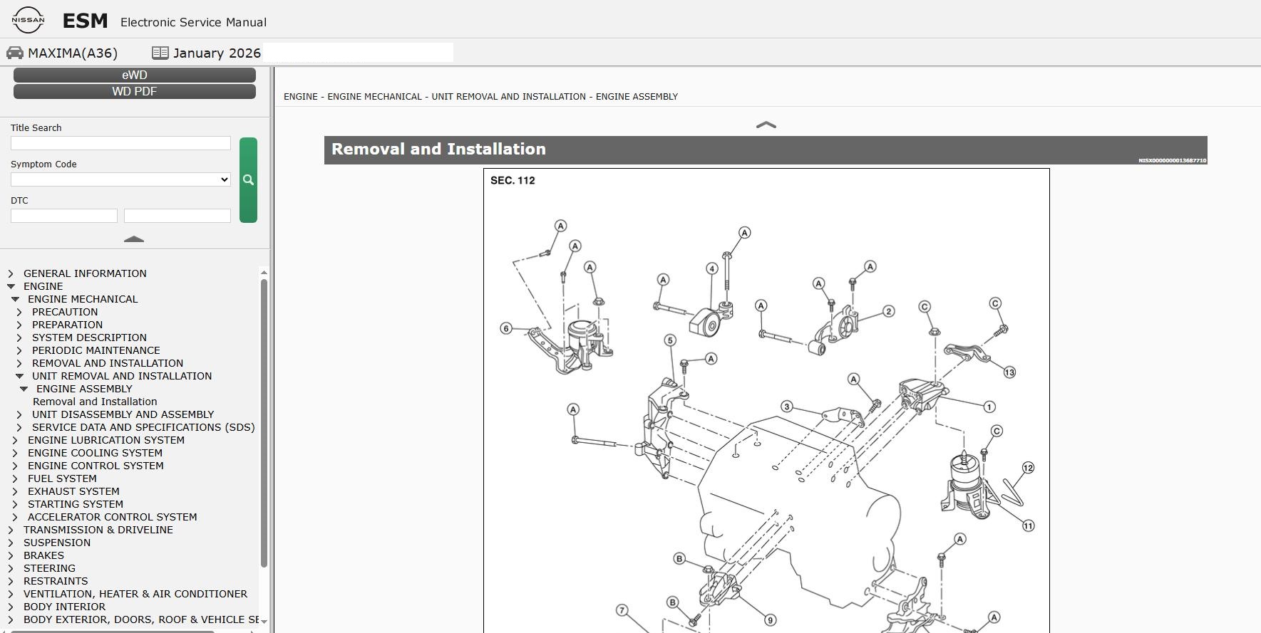The image size is (1261, 633).
Task: Collapse ENGINE MECHANICAL tree node
Action: 15,299
